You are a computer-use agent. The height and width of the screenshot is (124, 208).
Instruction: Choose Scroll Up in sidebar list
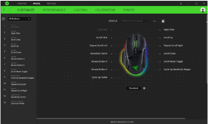click(x=18, y=45)
